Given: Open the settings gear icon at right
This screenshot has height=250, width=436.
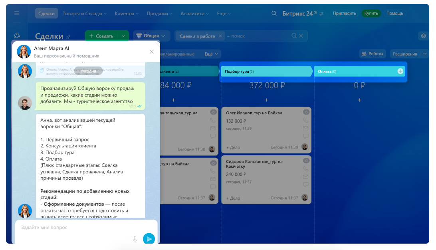Looking at the screenshot, I should (x=423, y=36).
